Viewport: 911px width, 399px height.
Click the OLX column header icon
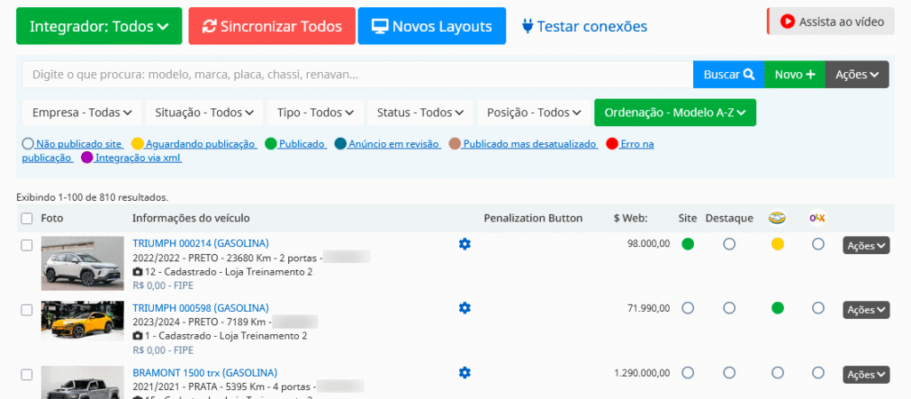click(x=818, y=218)
